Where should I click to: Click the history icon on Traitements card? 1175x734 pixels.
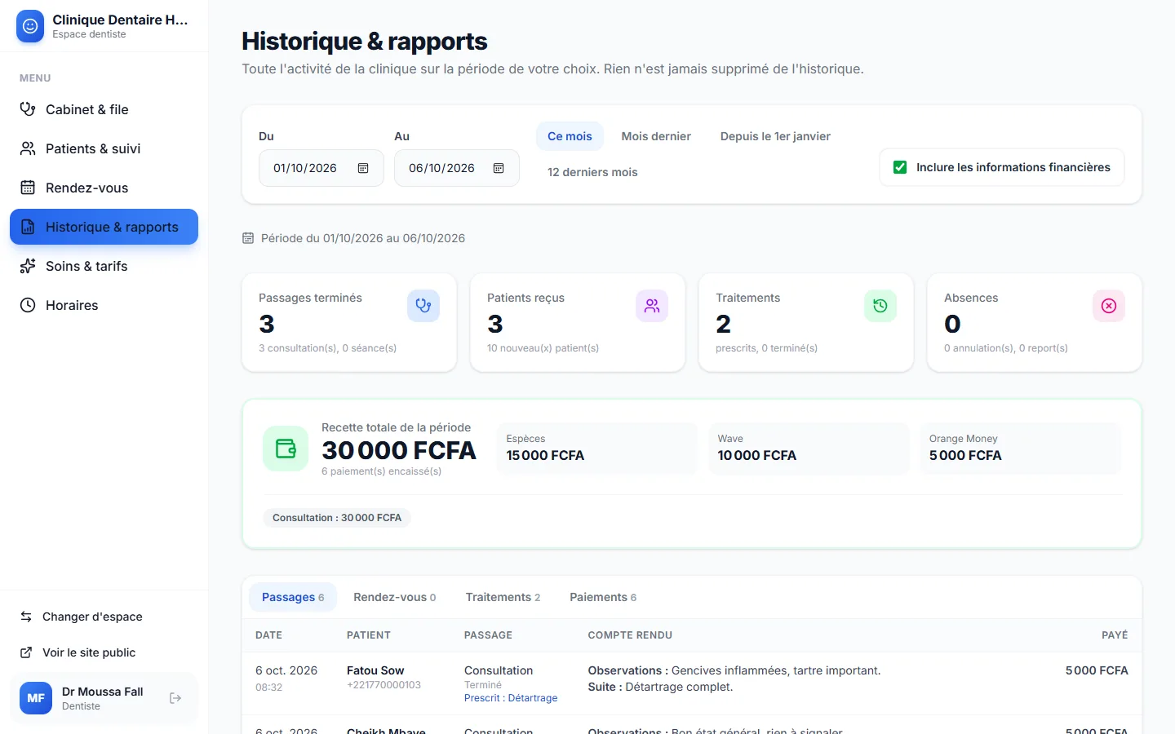coord(880,306)
